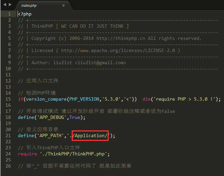224x176 pixels.
Task: Click the version_compare function name
Action: [x=46, y=99]
